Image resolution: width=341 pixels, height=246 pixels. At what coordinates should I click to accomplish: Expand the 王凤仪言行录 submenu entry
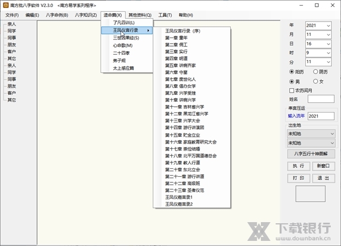(x=127, y=31)
